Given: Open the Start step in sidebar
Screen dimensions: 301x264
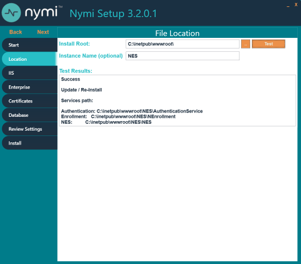Looking at the screenshot, I should coord(29,45).
